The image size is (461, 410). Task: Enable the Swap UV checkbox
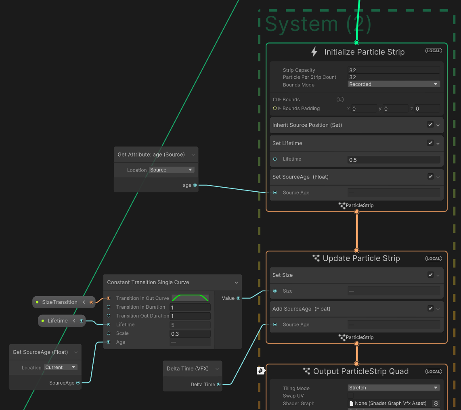click(350, 396)
